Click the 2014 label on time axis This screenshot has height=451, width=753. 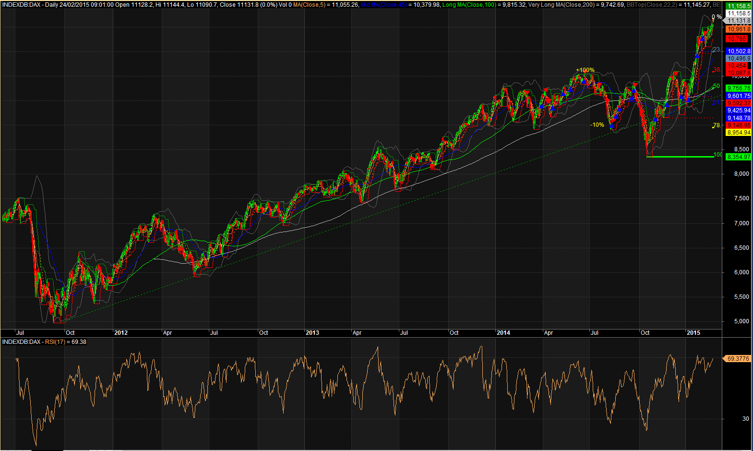click(x=503, y=333)
